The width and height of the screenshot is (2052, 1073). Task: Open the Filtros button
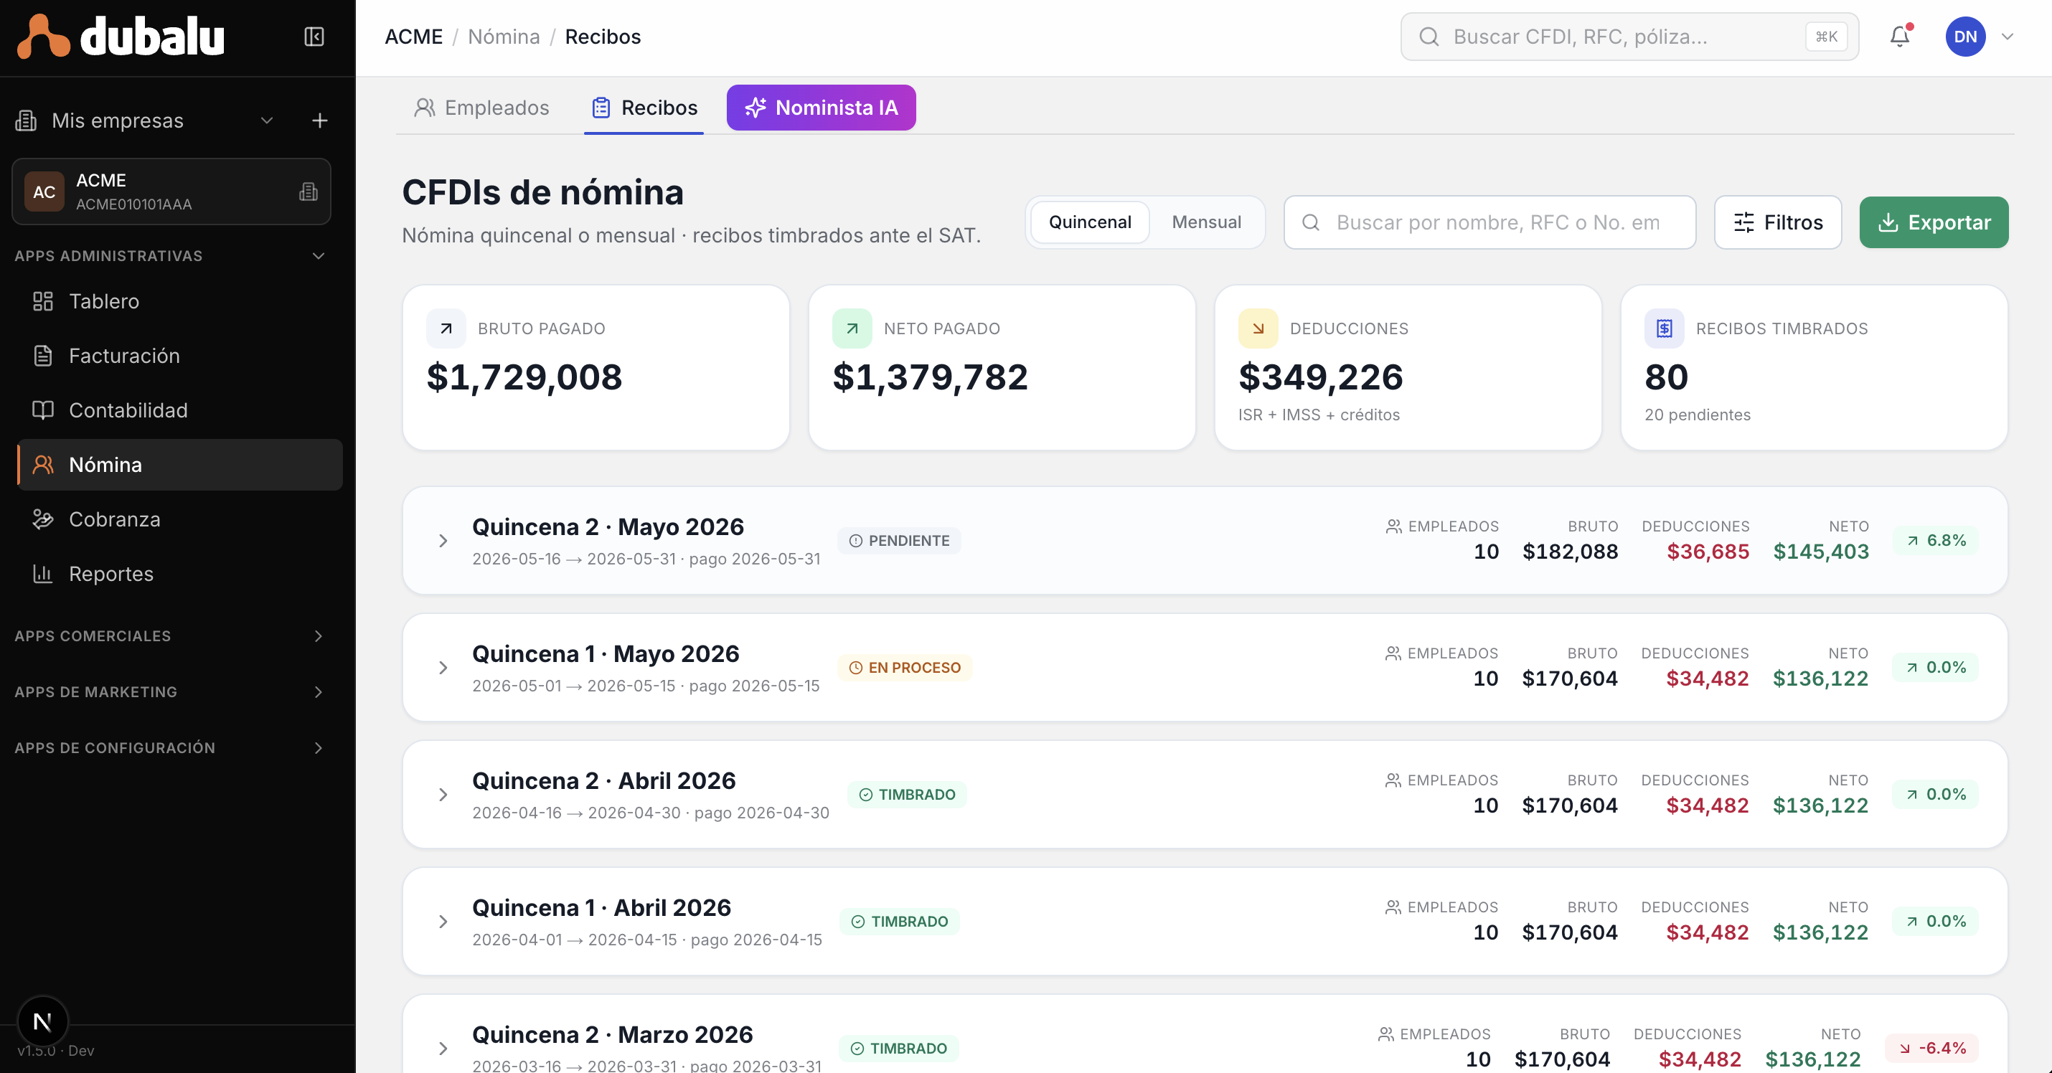tap(1778, 222)
